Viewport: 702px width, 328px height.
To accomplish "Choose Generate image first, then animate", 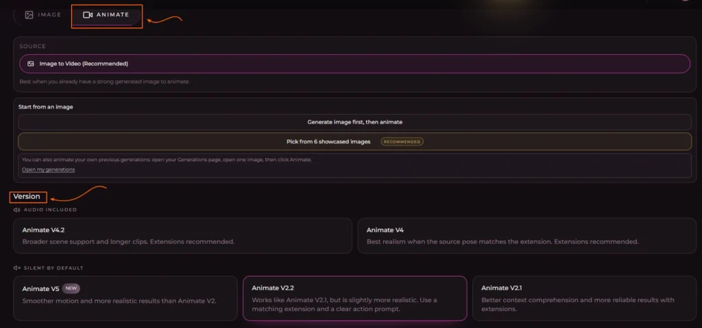I will click(354, 122).
